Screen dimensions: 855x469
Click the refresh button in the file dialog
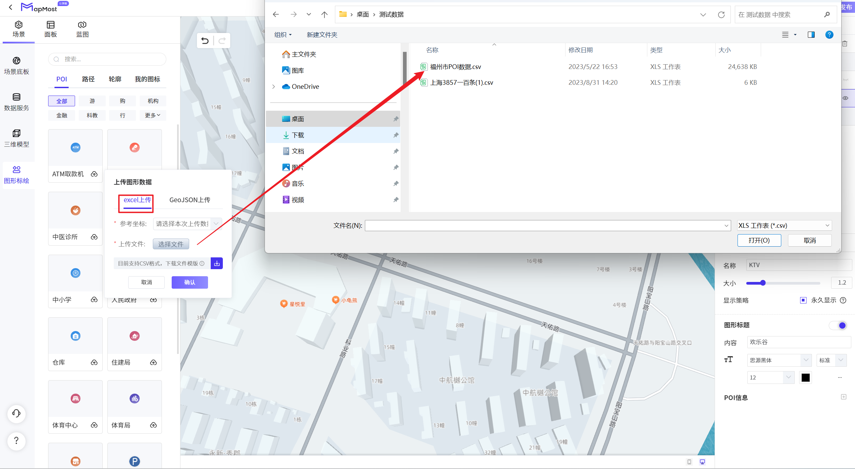721,14
